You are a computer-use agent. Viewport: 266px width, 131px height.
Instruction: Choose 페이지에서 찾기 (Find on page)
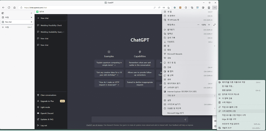(x=190, y=84)
